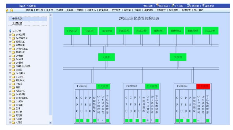The image size is (233, 130).
Task: Click the icon beside 重新登录
Action: (x=204, y=5)
